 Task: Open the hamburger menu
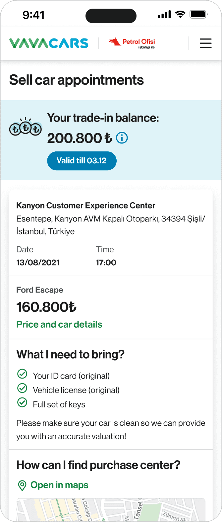[205, 43]
